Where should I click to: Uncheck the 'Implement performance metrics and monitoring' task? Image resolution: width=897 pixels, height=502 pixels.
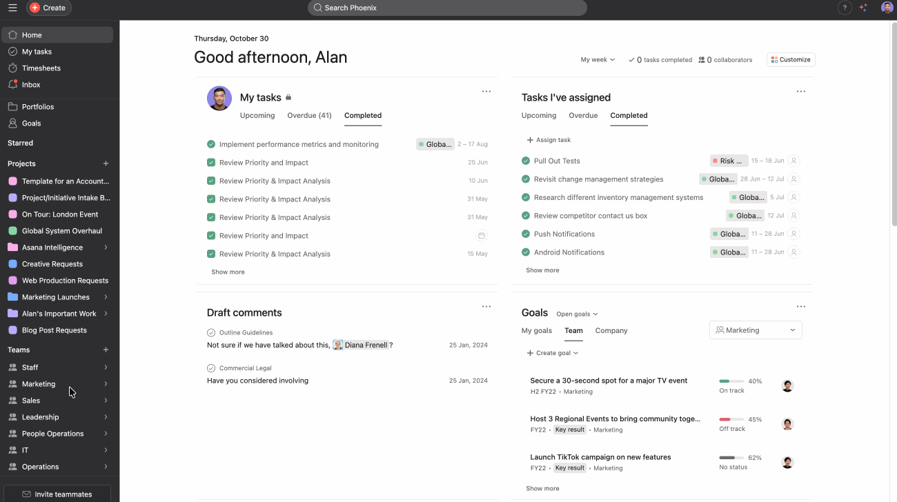pyautogui.click(x=211, y=144)
